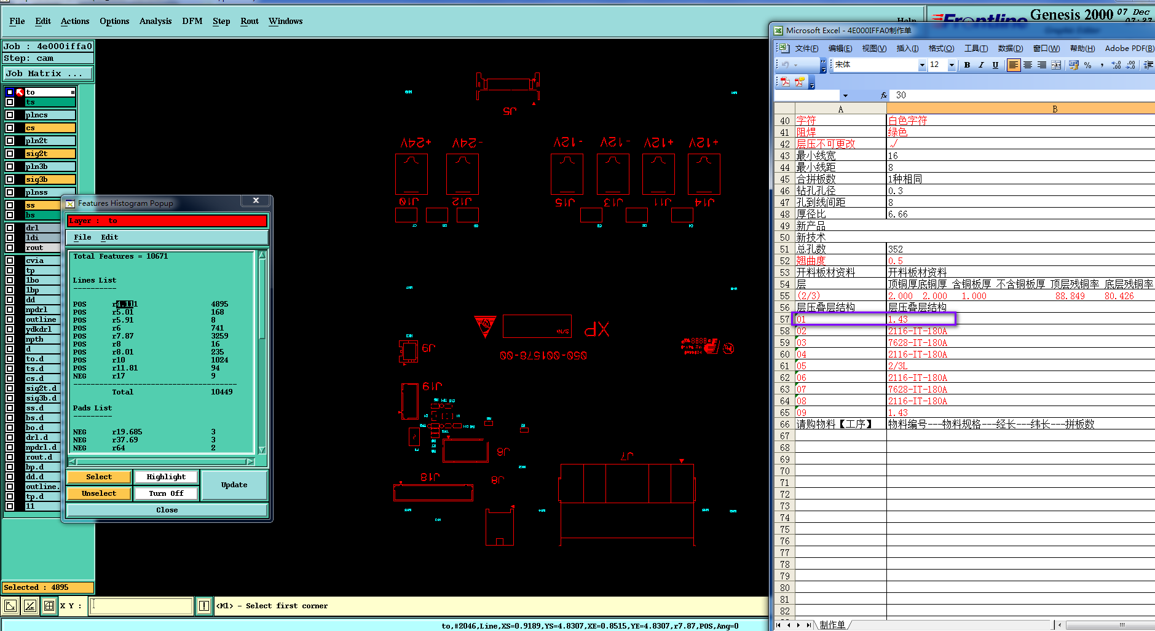Click the Decrease Indent icon in Excel
Image resolution: width=1155 pixels, height=631 pixels.
[x=1148, y=65]
